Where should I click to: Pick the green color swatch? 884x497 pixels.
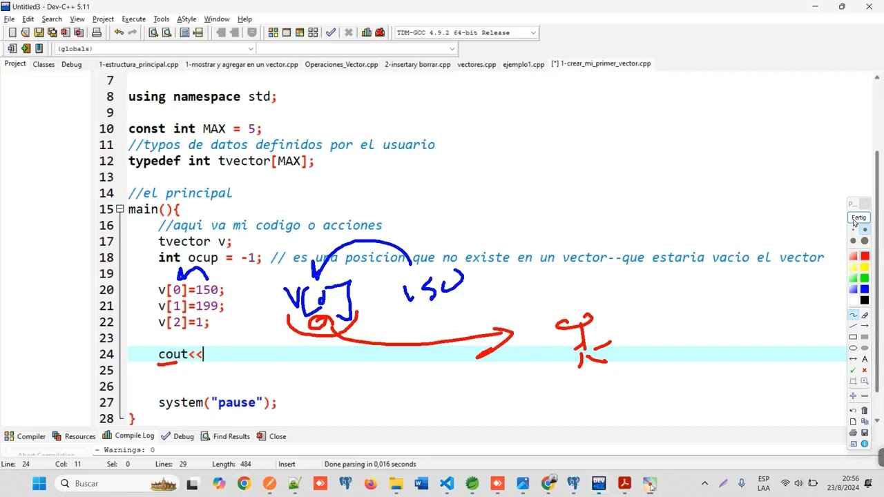[865, 278]
